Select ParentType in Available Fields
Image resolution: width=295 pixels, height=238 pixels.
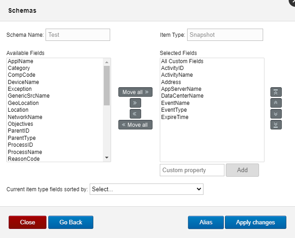coord(22,138)
